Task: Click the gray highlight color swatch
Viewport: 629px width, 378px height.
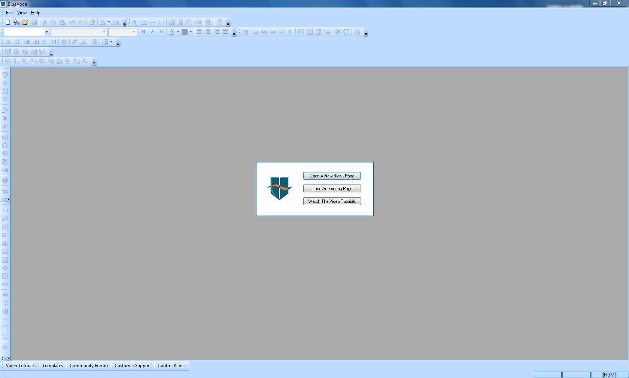Action: (185, 32)
